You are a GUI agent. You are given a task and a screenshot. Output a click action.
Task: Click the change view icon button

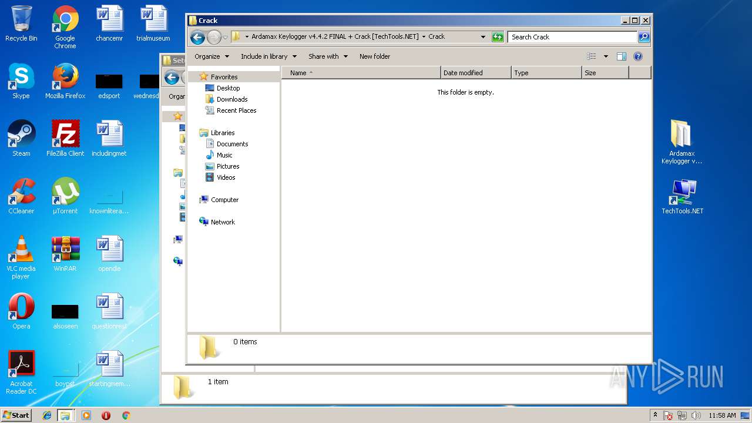pos(592,56)
